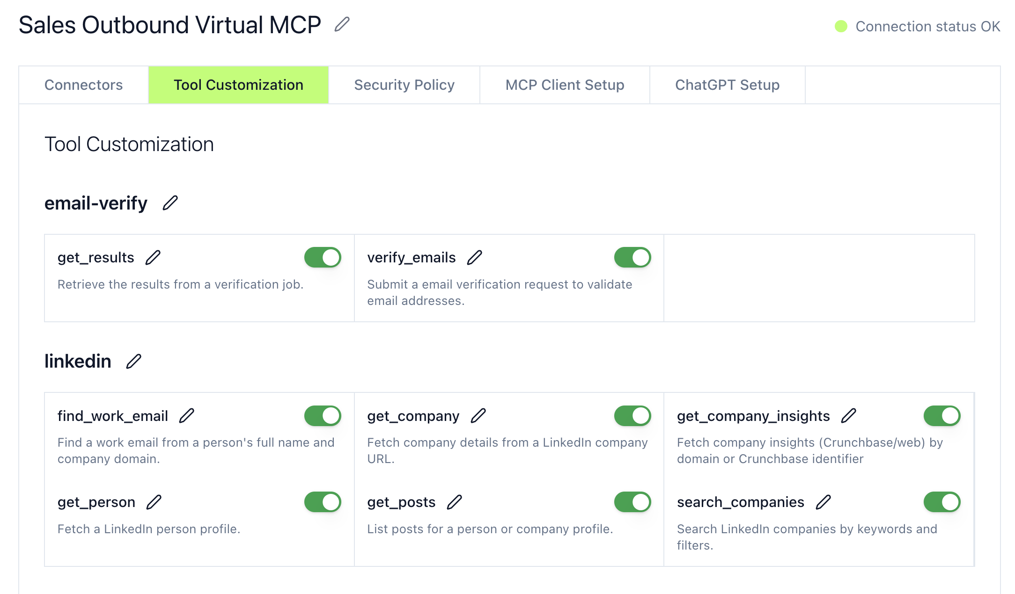The width and height of the screenshot is (1015, 594).
Task: Edit the search_companies tool name
Action: 823,501
